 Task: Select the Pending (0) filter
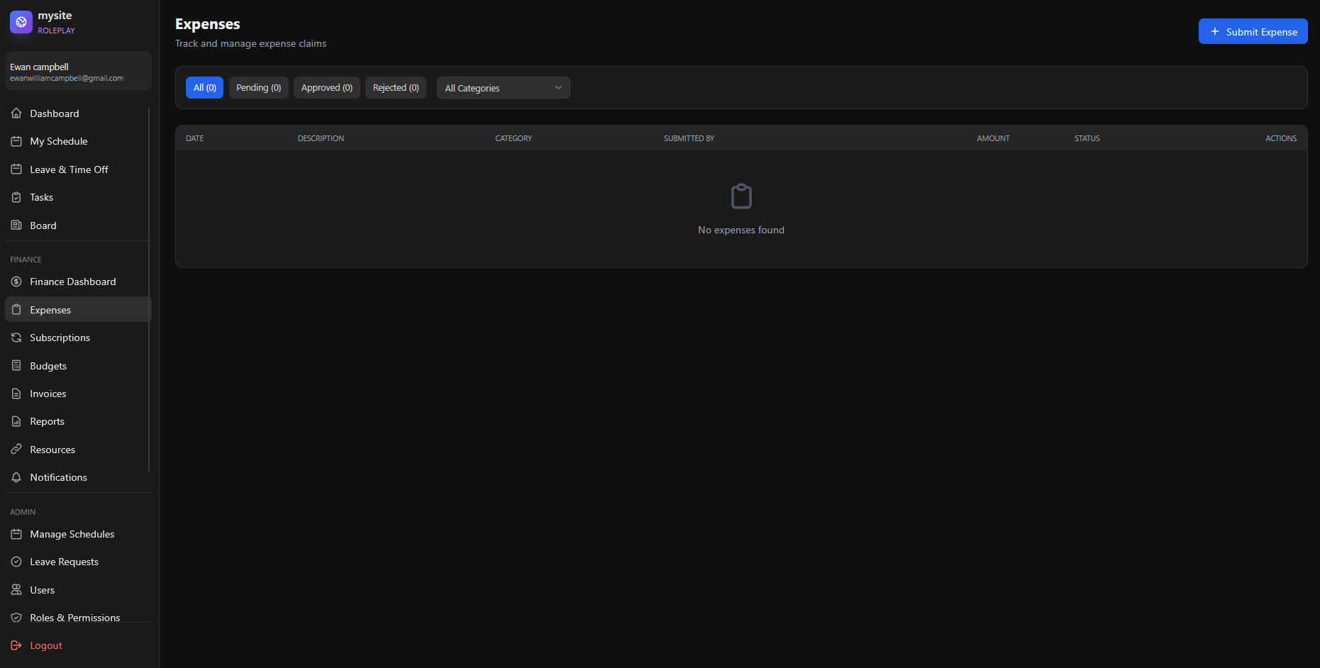[258, 88]
